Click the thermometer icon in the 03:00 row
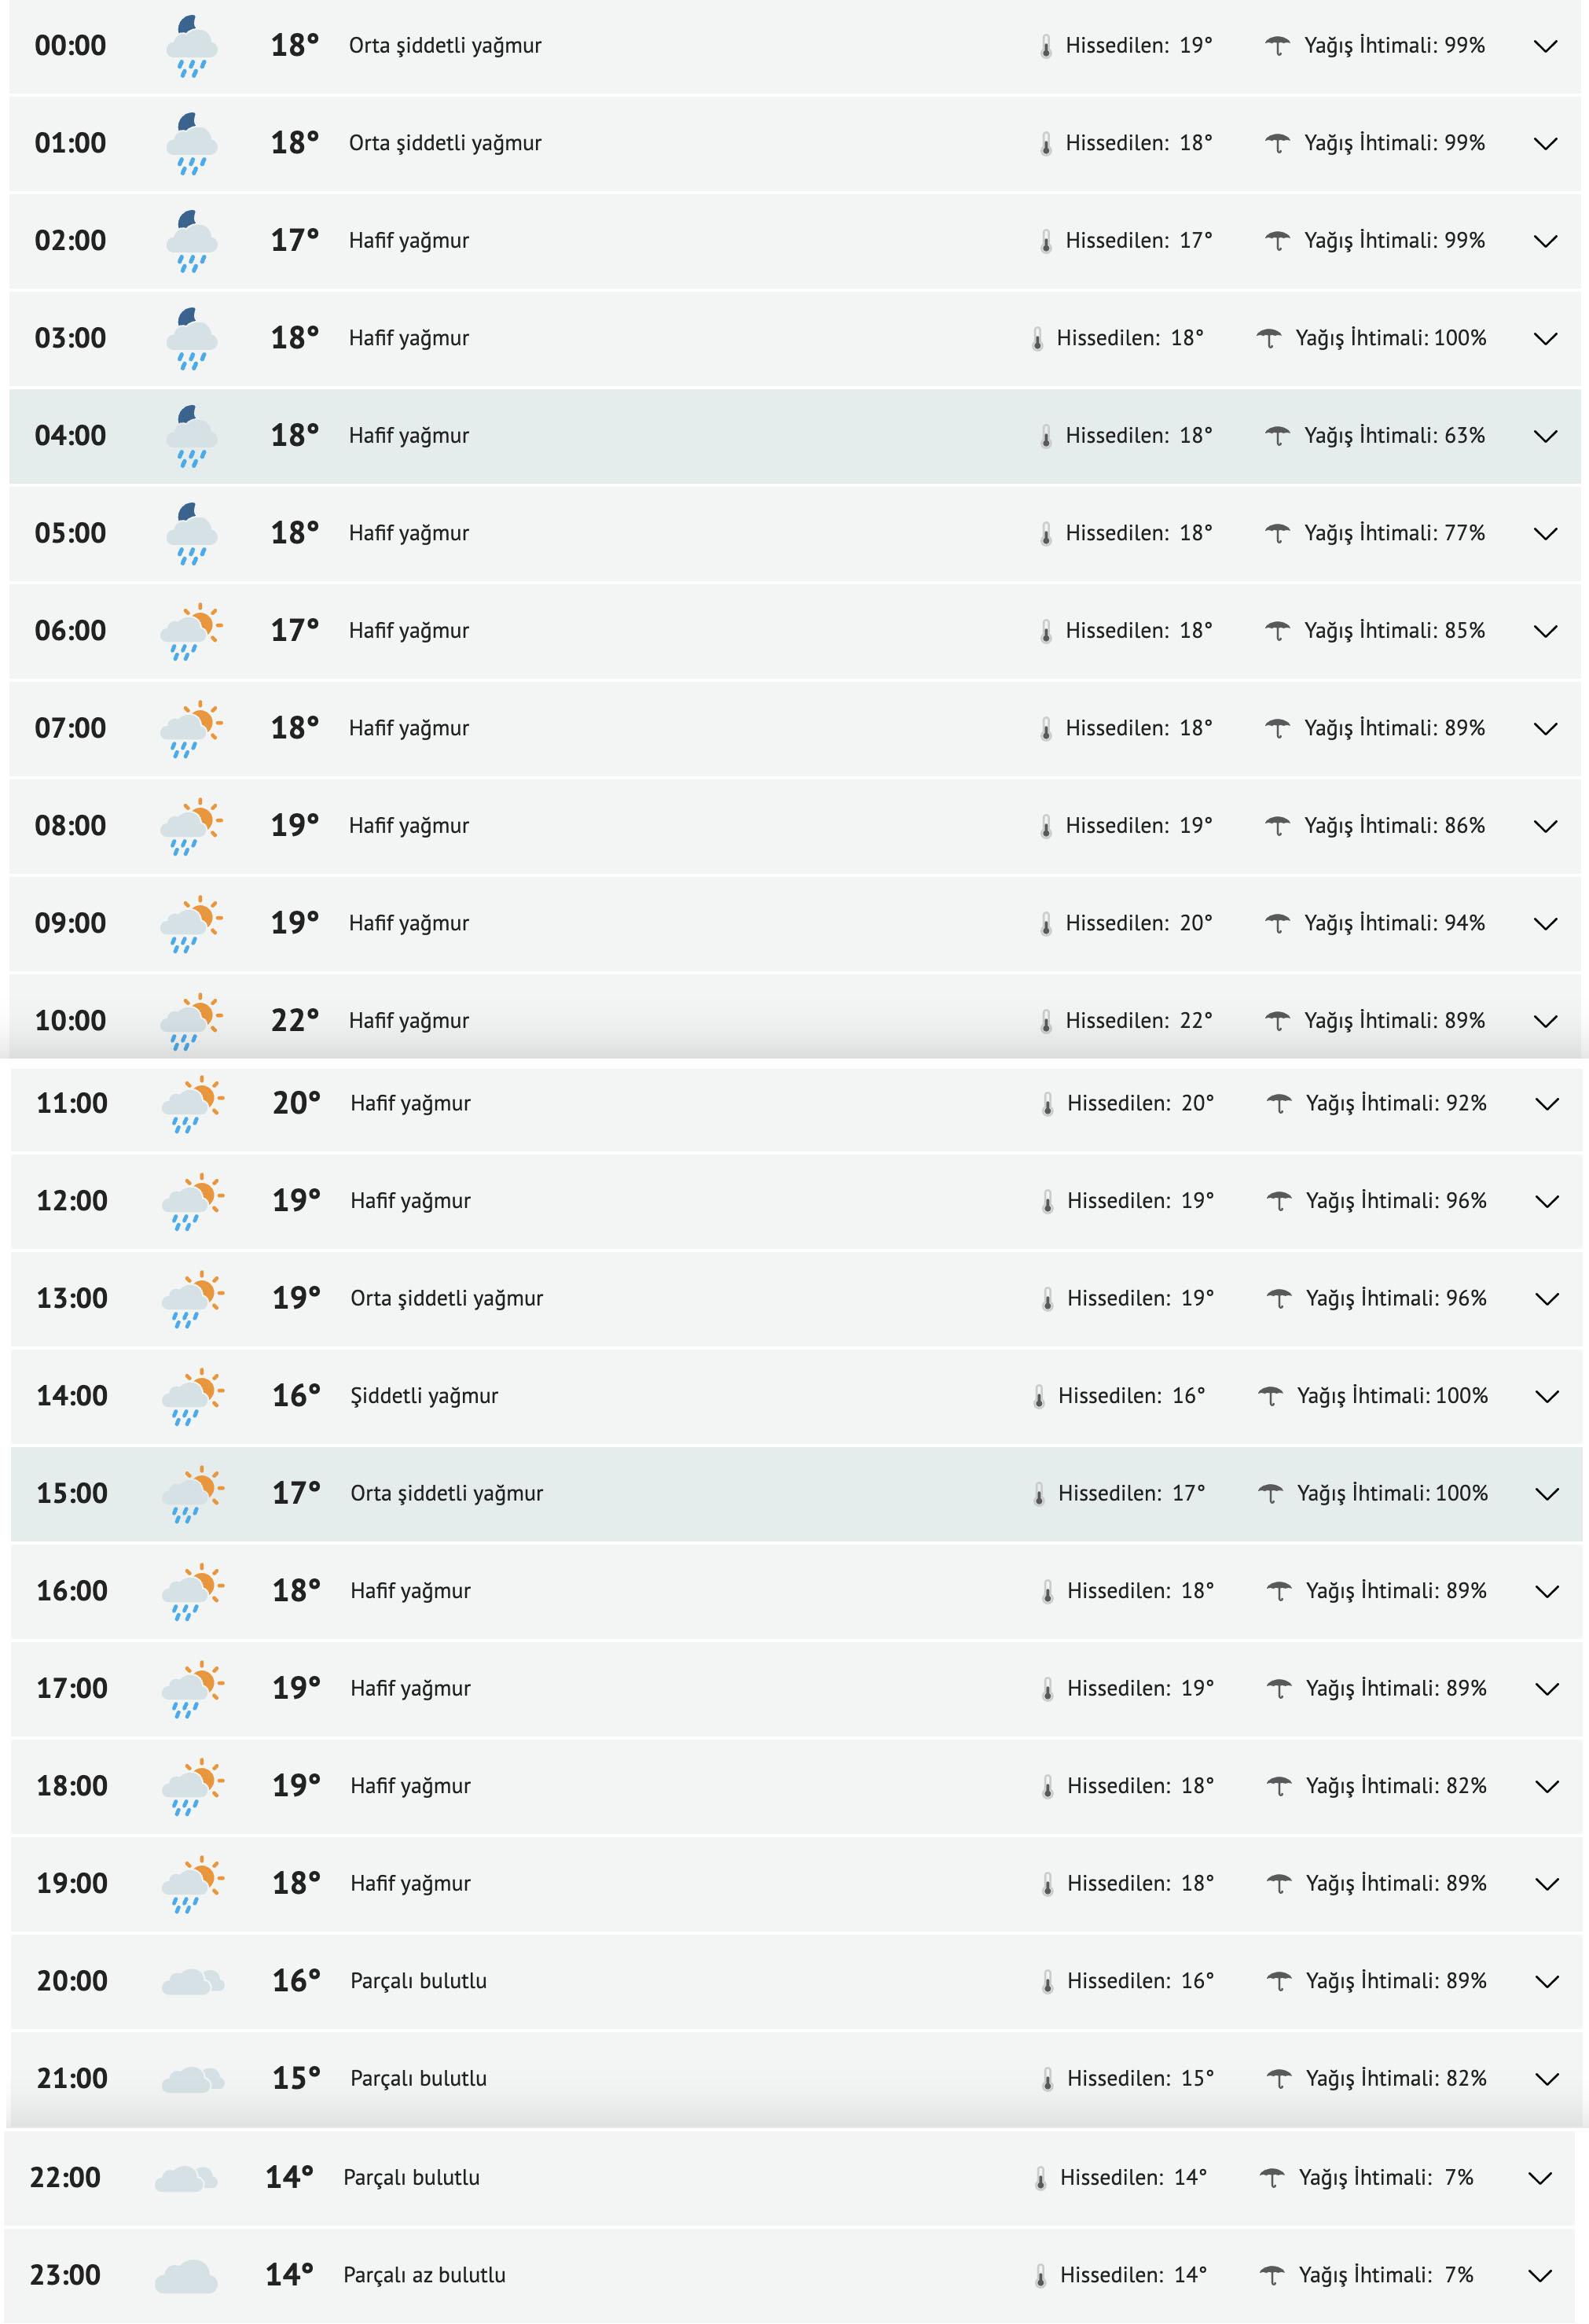Viewport: 1589px width, 2324px height. (1037, 339)
